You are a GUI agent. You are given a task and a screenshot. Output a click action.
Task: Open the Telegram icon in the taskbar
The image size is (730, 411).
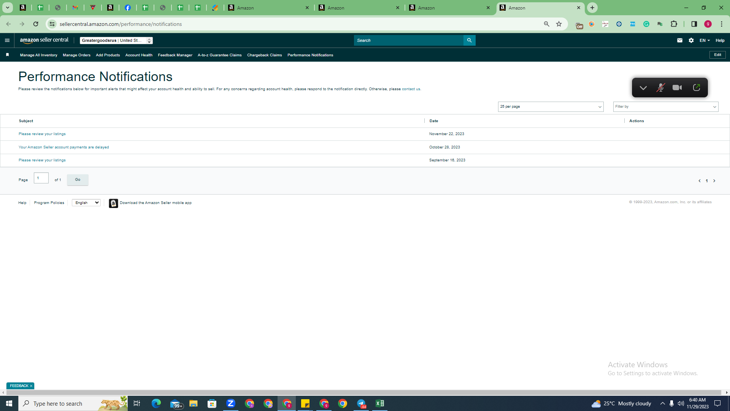(x=361, y=403)
